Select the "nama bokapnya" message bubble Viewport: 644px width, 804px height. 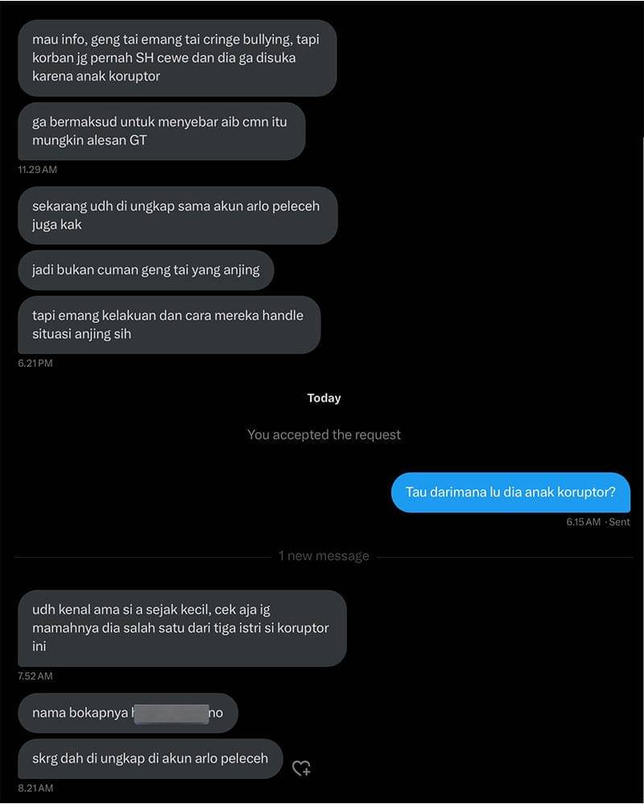coord(127,713)
